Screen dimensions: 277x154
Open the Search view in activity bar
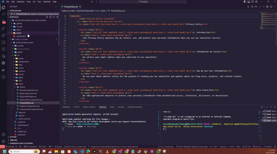coord(3,14)
